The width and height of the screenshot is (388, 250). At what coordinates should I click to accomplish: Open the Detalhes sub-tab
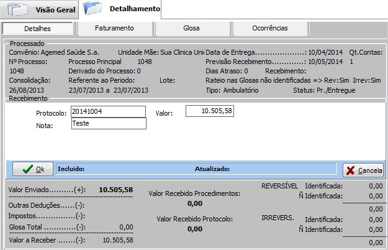tap(37, 29)
